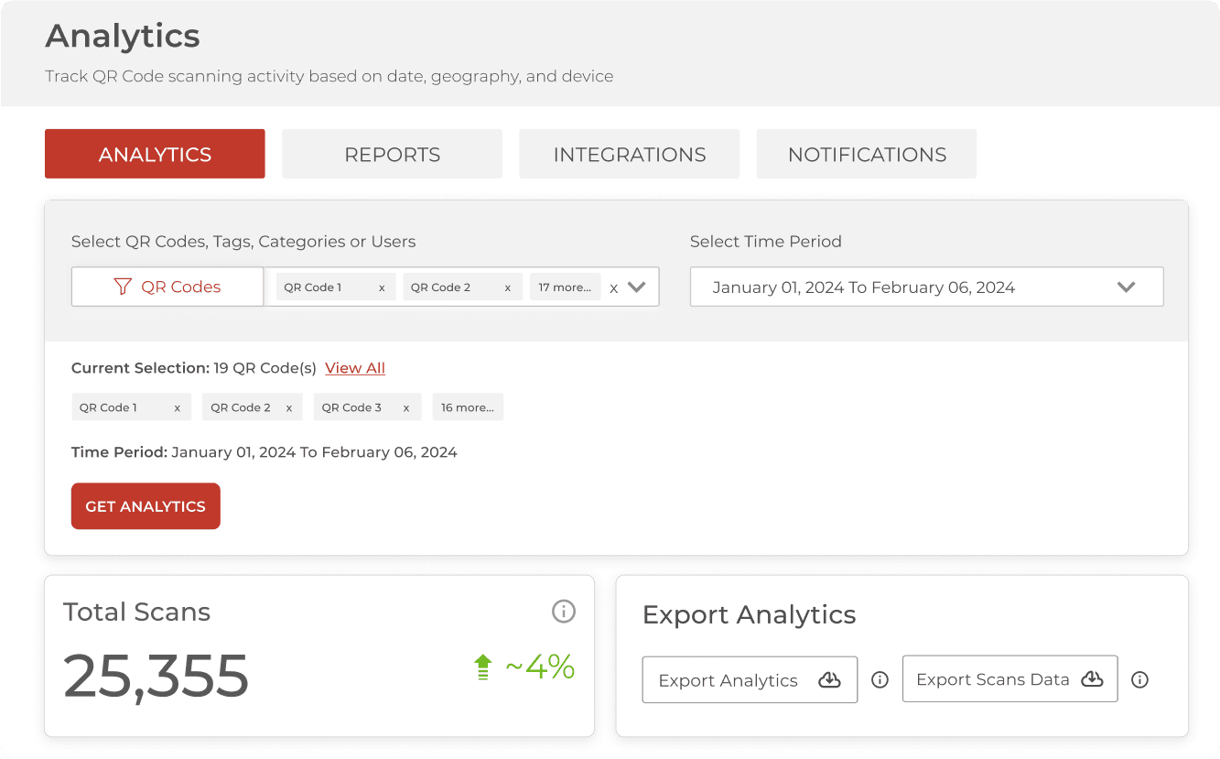Screen dimensions: 1220x759
Task: Click the Export Analytics download button
Action: click(749, 679)
